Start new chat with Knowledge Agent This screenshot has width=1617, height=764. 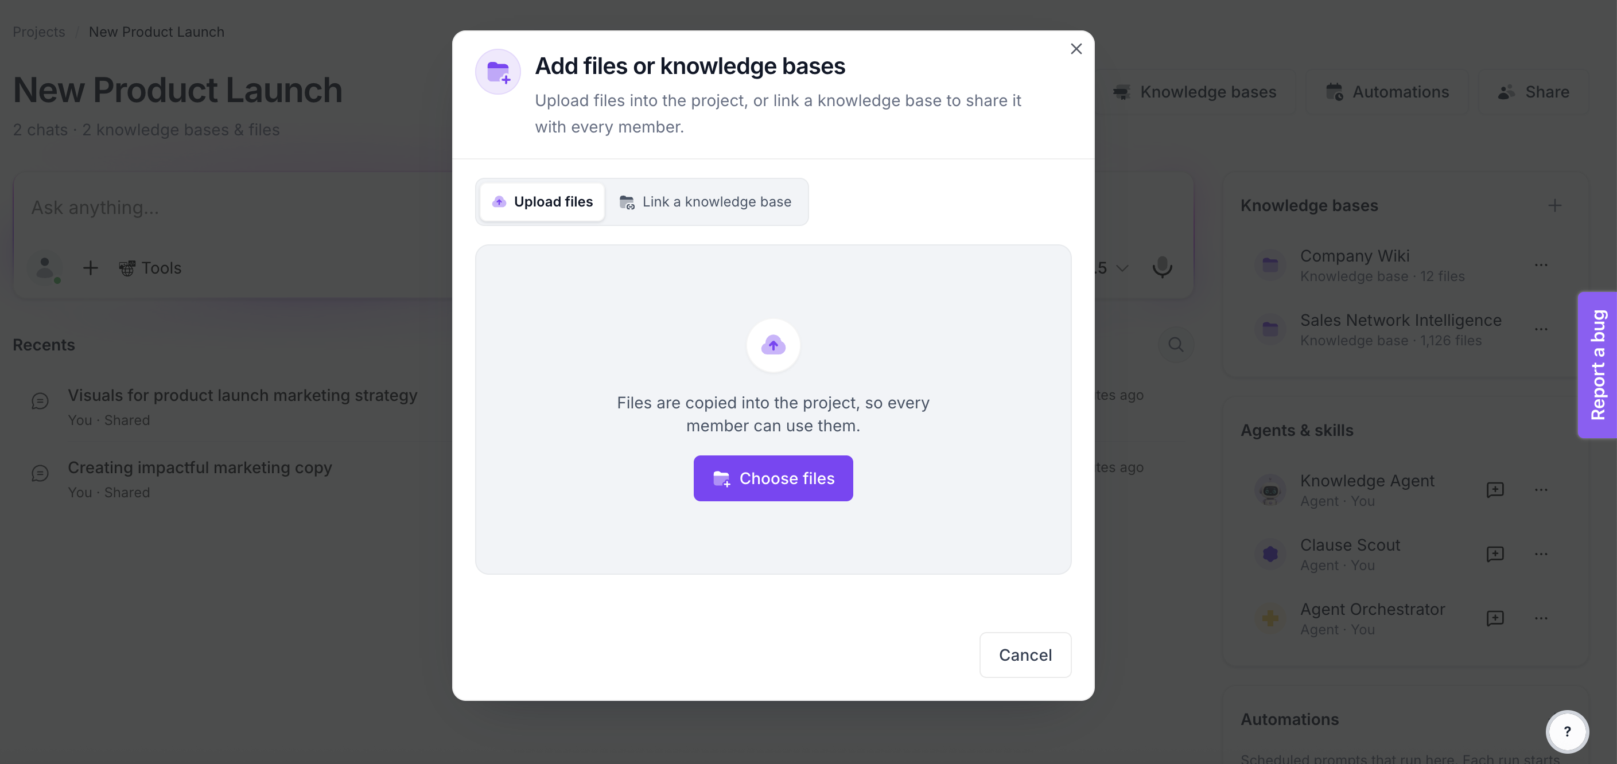point(1495,489)
